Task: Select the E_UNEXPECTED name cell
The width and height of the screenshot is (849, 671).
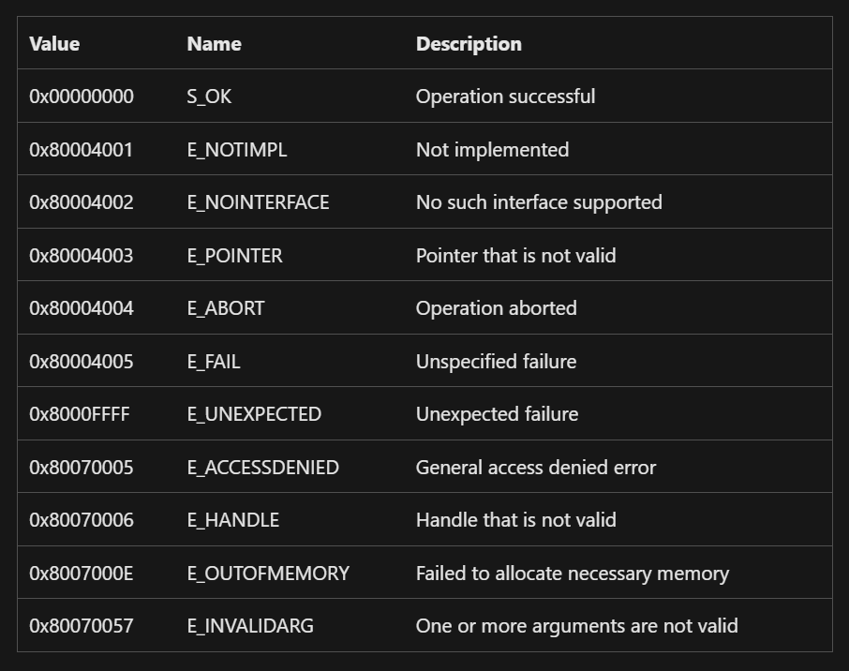Action: pos(254,414)
